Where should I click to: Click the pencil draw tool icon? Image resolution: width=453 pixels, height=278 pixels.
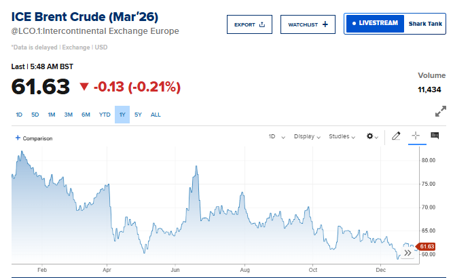[x=397, y=136]
